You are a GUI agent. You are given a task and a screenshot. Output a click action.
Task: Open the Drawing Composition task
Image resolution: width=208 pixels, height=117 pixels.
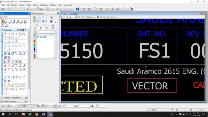pos(14,97)
